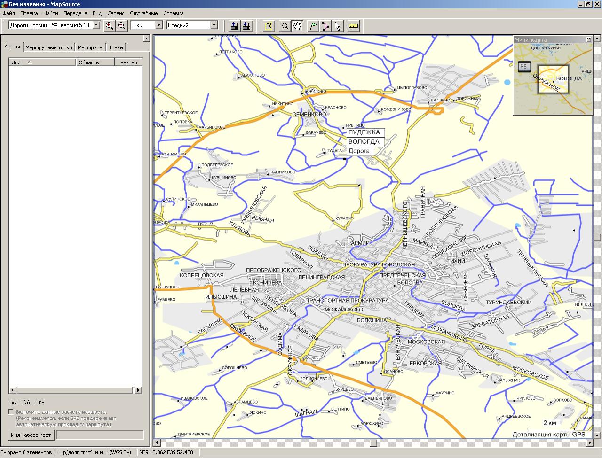Image resolution: width=602 pixels, height=458 pixels.
Task: Click the send to device icon
Action: (x=234, y=26)
